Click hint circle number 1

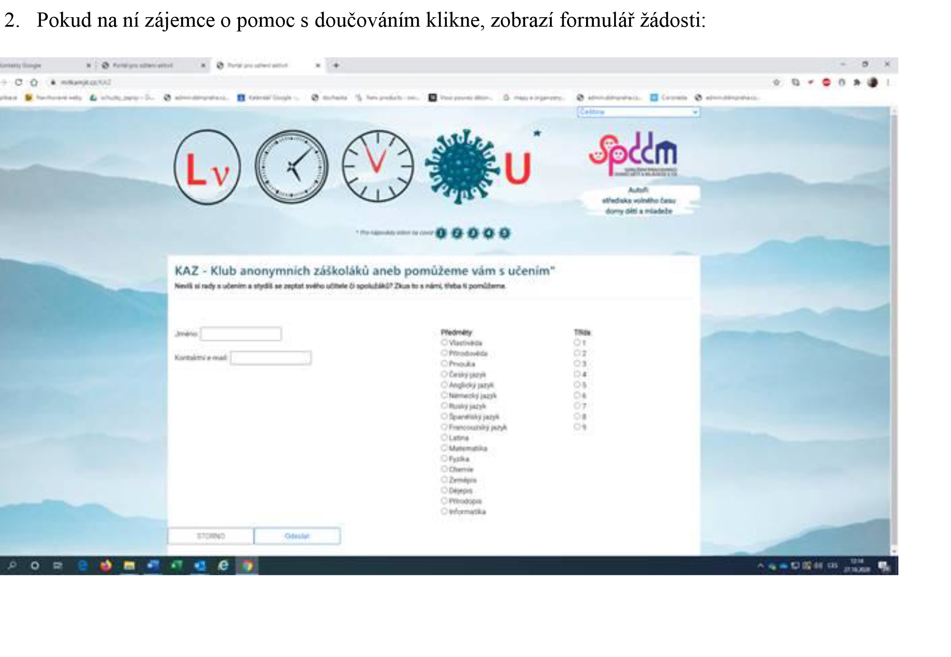click(x=441, y=233)
